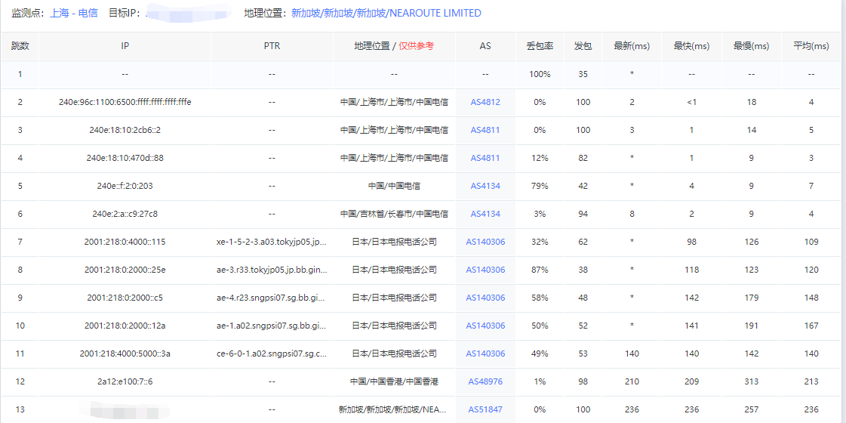Screen dimensions: 846x423
Task: Select IP 2001:218:0:4000::115
Action: (x=125, y=242)
